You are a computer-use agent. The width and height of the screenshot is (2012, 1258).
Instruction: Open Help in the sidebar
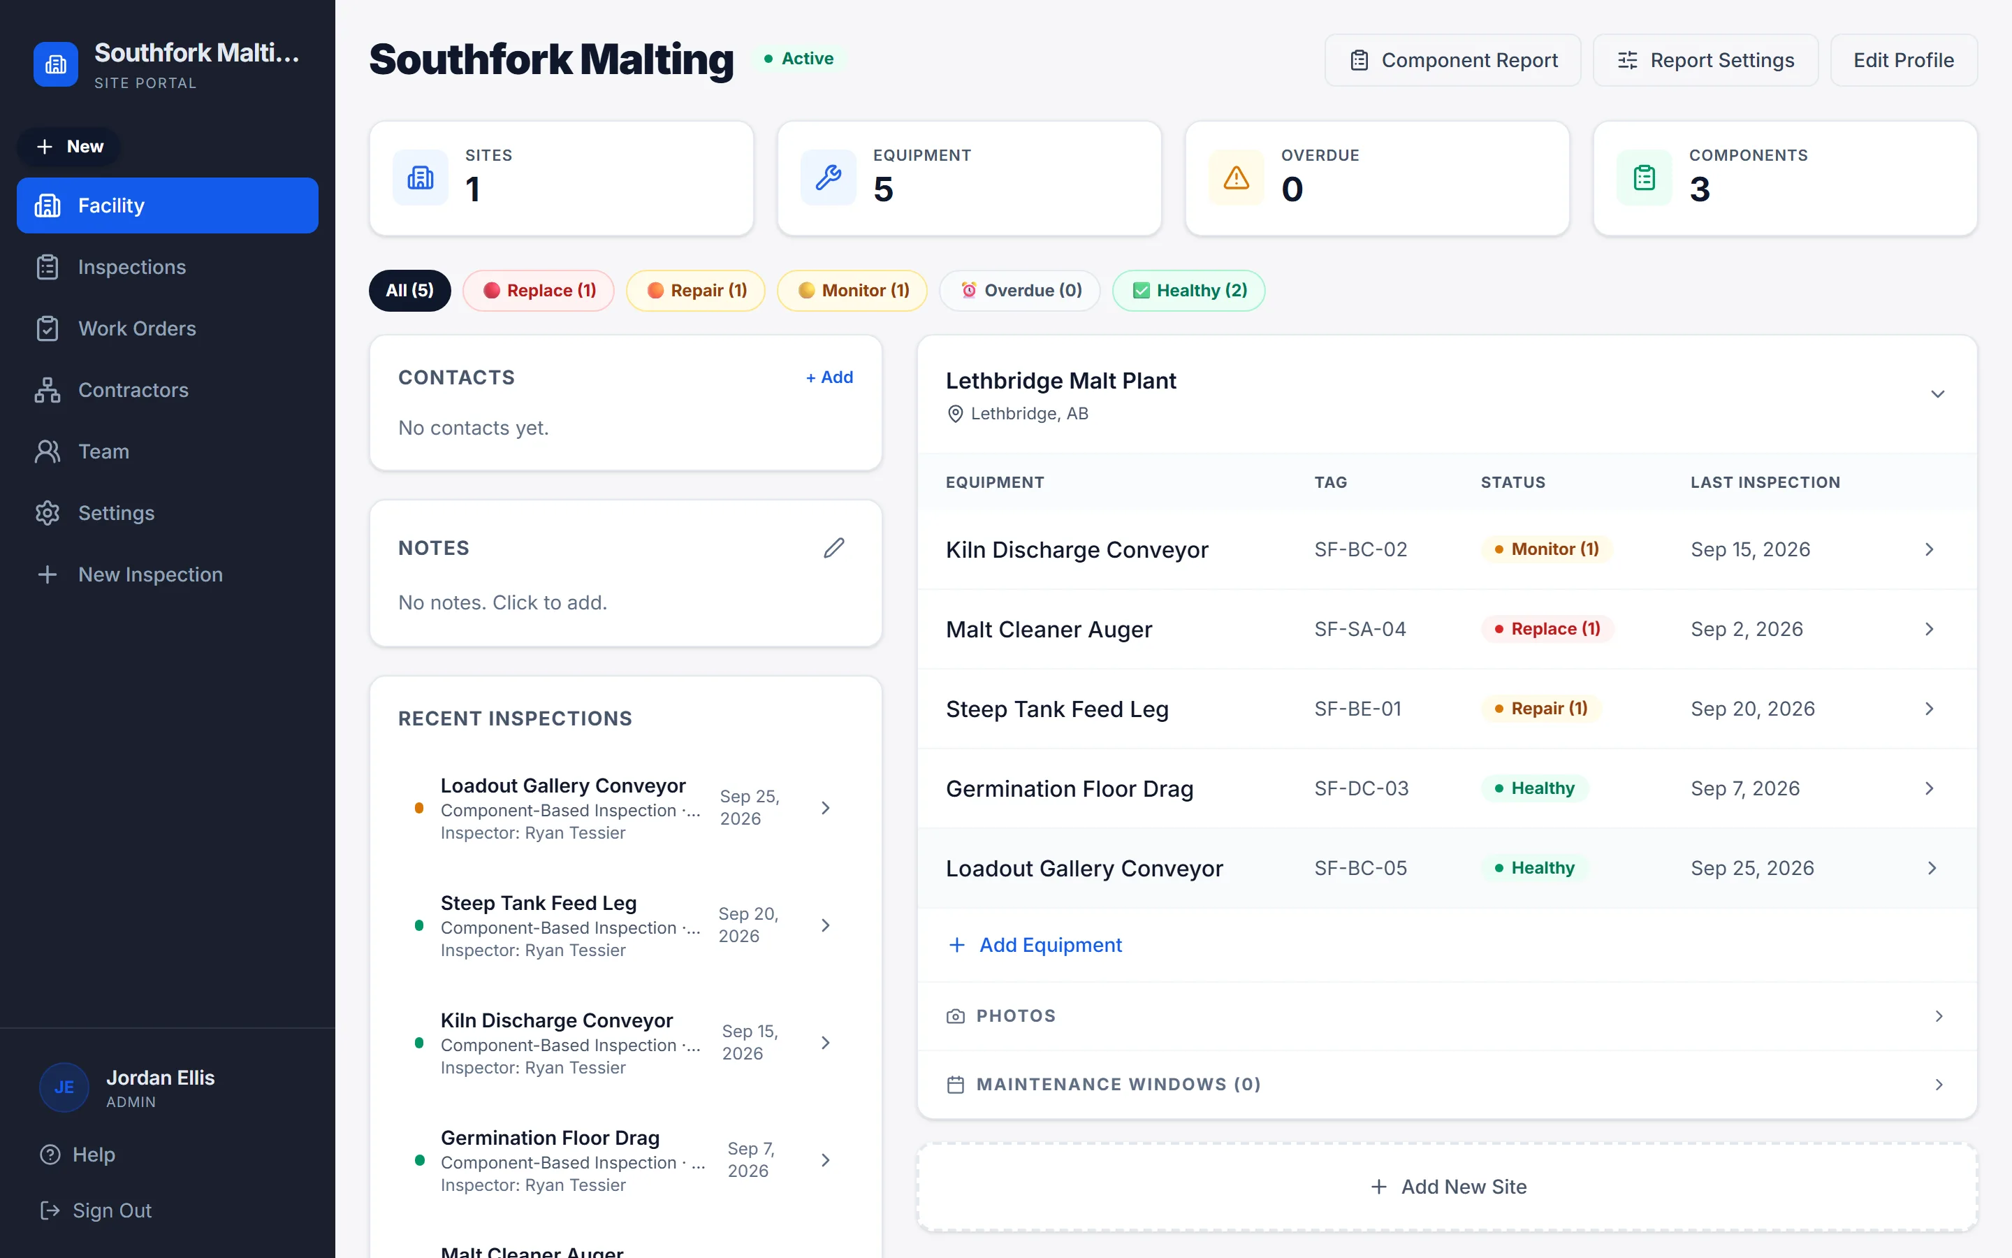click(x=78, y=1155)
